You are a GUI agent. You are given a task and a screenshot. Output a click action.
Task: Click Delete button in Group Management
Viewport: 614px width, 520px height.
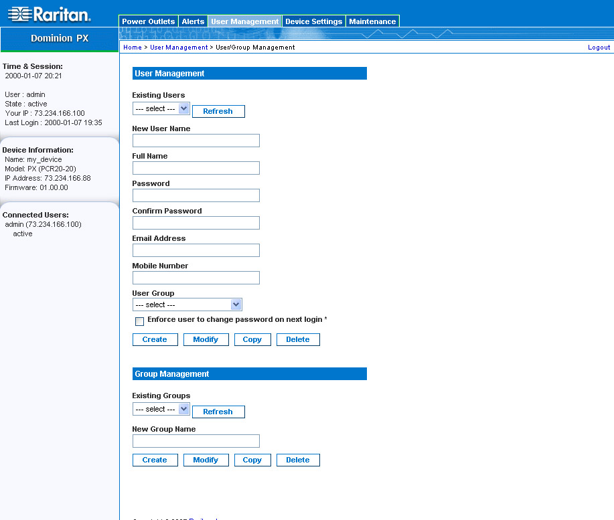click(298, 460)
